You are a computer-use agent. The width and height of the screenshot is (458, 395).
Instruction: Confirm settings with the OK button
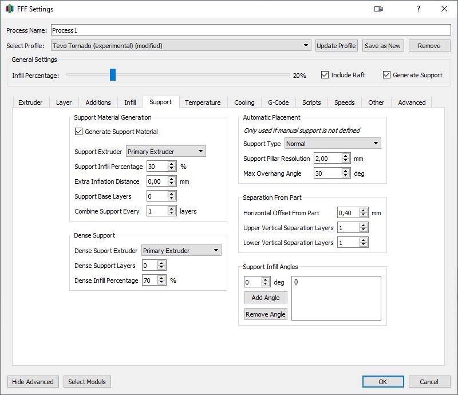coord(383,382)
